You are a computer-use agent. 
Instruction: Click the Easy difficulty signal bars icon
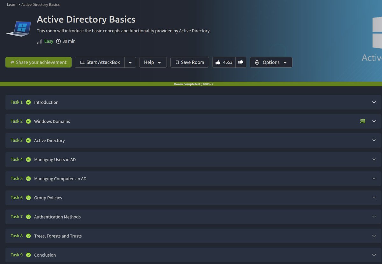pyautogui.click(x=39, y=41)
